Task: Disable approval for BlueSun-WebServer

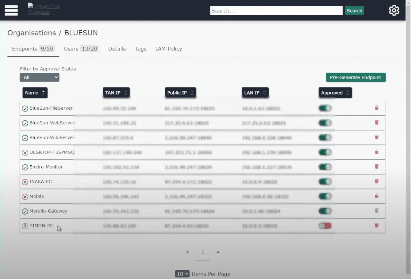Action: pyautogui.click(x=325, y=123)
